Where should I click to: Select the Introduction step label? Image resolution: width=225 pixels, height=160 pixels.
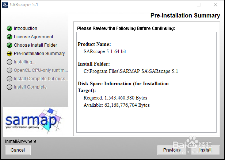tap(26, 28)
